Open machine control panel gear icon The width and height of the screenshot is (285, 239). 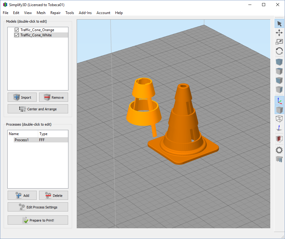(x=279, y=150)
